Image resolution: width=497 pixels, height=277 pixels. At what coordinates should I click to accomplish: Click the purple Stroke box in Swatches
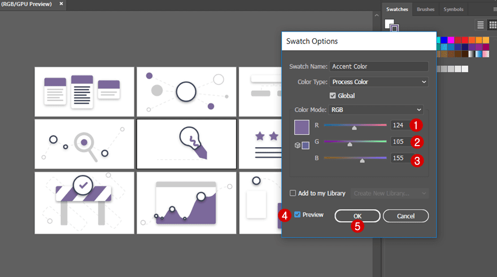coord(394,28)
